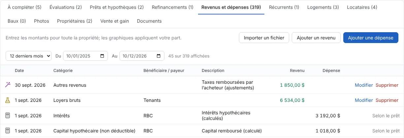The width and height of the screenshot is (404, 138).
Task: Click Modifier on the Autres revenus row
Action: [364, 85]
